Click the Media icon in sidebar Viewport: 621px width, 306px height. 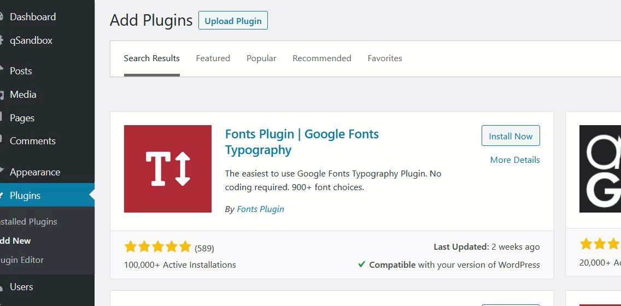tap(2, 95)
